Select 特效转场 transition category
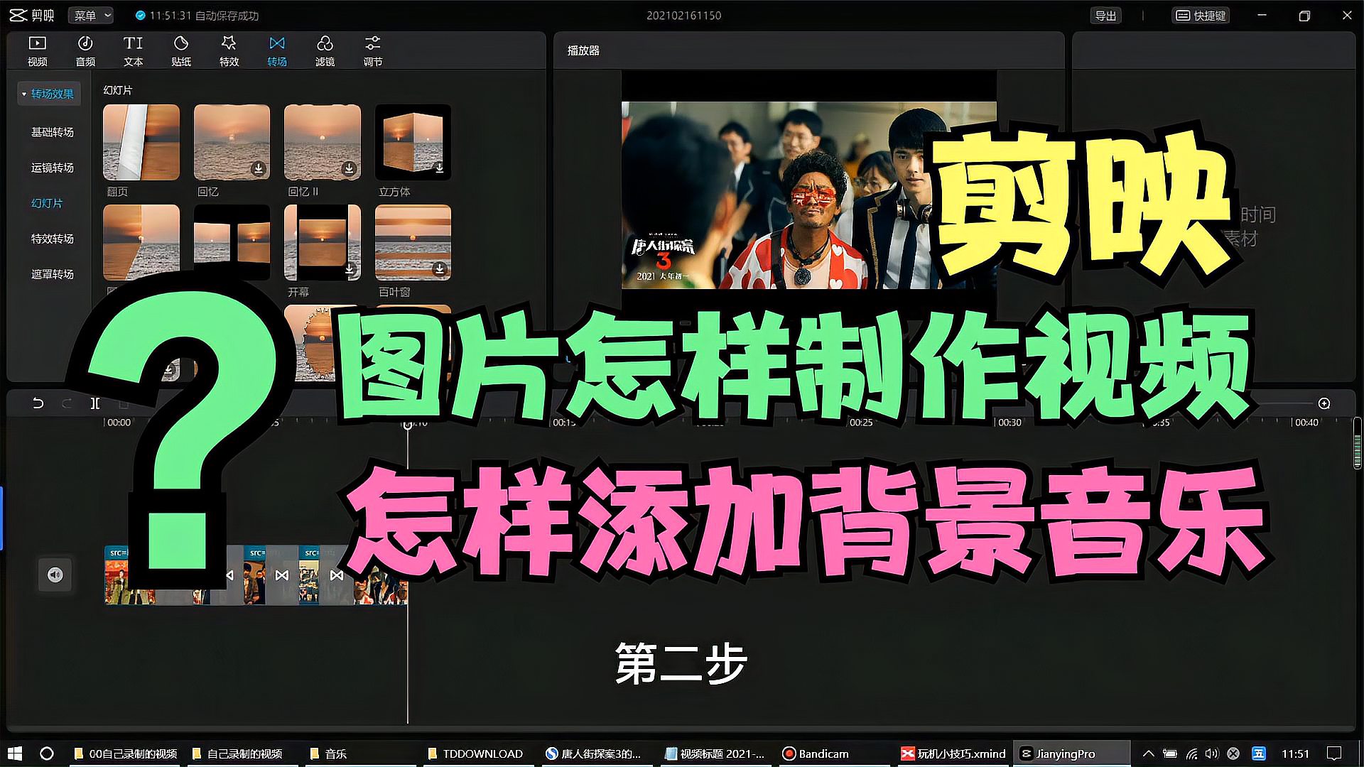This screenshot has width=1364, height=767. (52, 239)
